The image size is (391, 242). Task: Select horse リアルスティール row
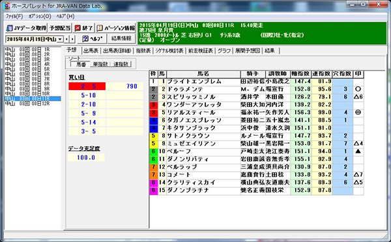tap(256, 112)
